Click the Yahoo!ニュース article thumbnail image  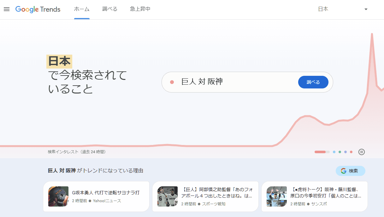click(x=58, y=196)
